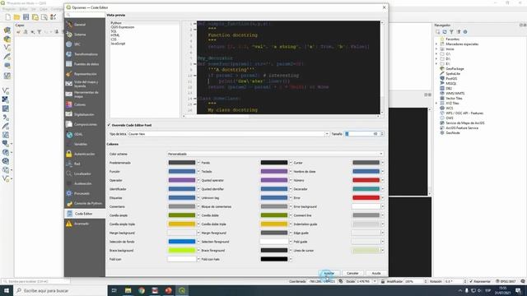Click the options search box
Image resolution: width=527 pixels, height=296 pixels.
pos(85,15)
